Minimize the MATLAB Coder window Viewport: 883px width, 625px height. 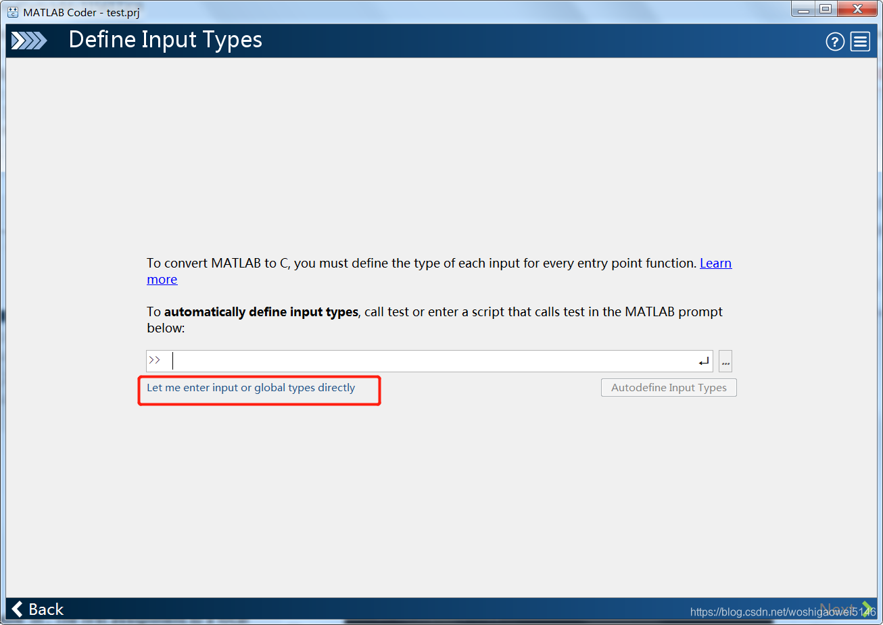click(x=803, y=9)
